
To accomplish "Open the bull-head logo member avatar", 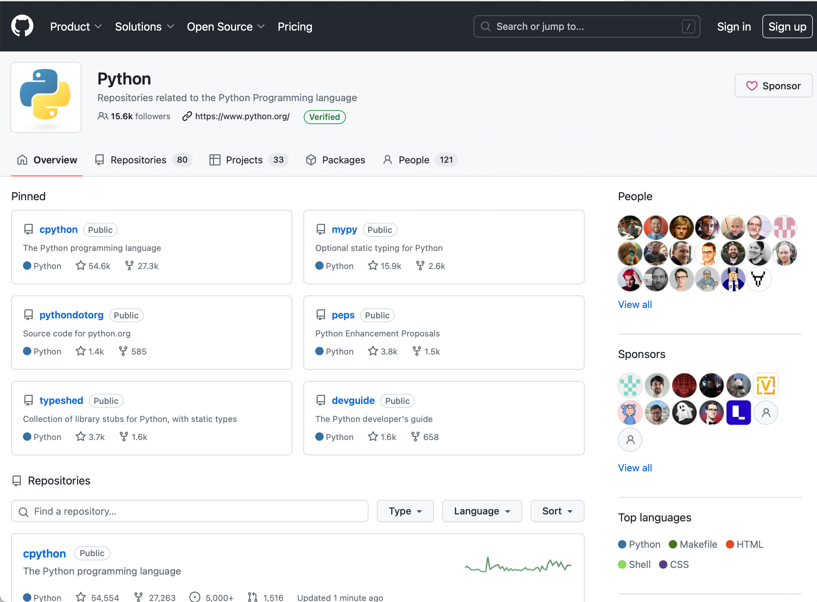I will coord(759,279).
